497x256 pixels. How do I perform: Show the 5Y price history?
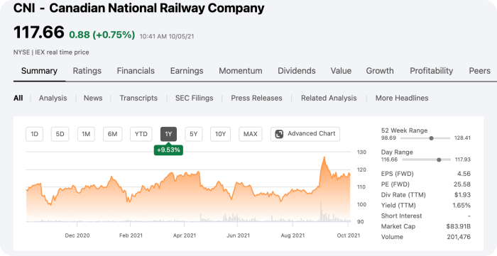194,134
